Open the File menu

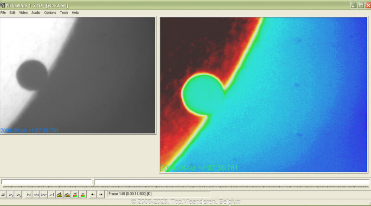tap(3, 13)
